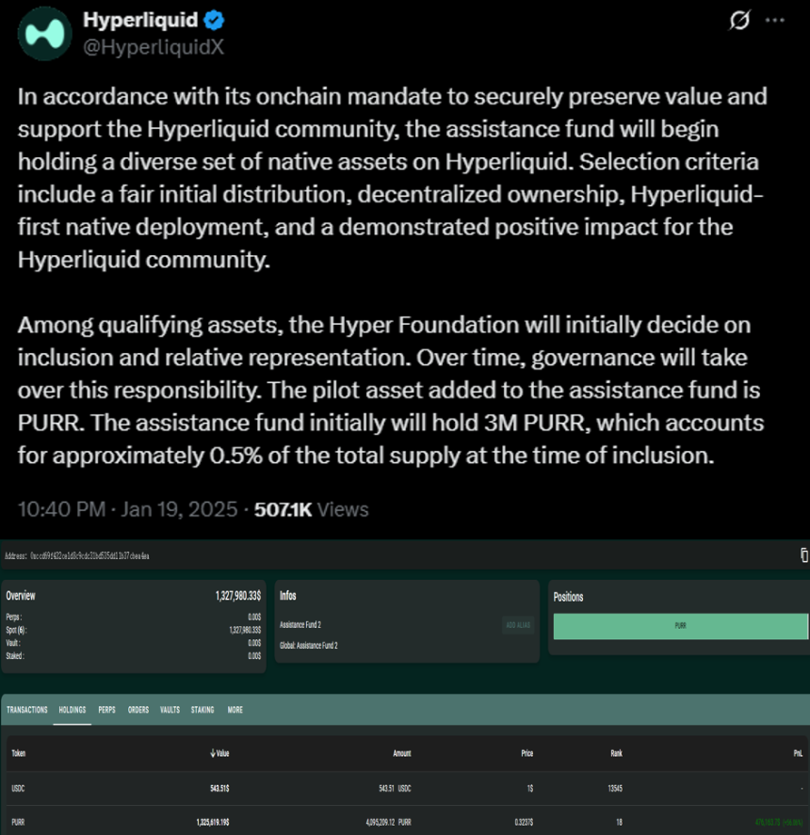Switch to the ORDERS tab
This screenshot has height=835, width=810.
point(138,710)
